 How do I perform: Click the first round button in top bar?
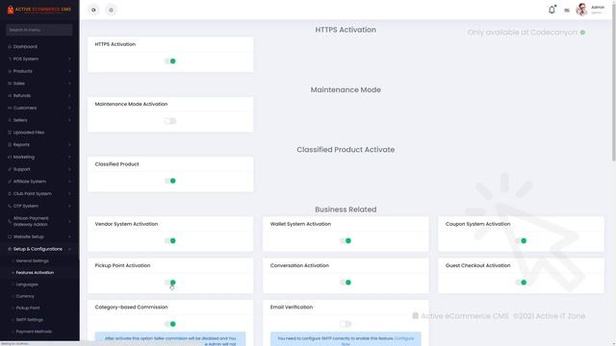point(93,10)
